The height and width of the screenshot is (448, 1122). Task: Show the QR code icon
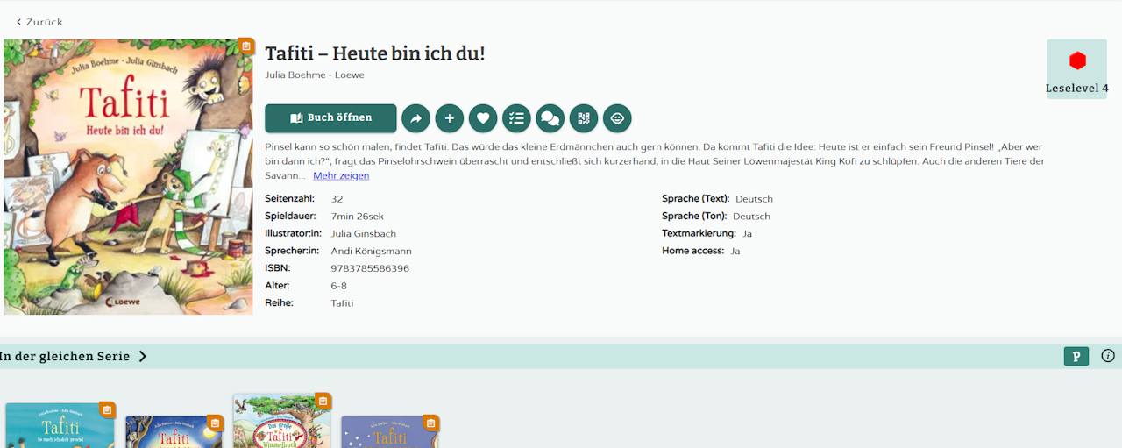(x=584, y=118)
